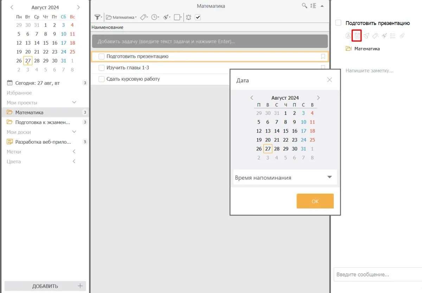Toggle the show-completed checkbox in toolbar
422x293 pixels.
tap(198, 17)
